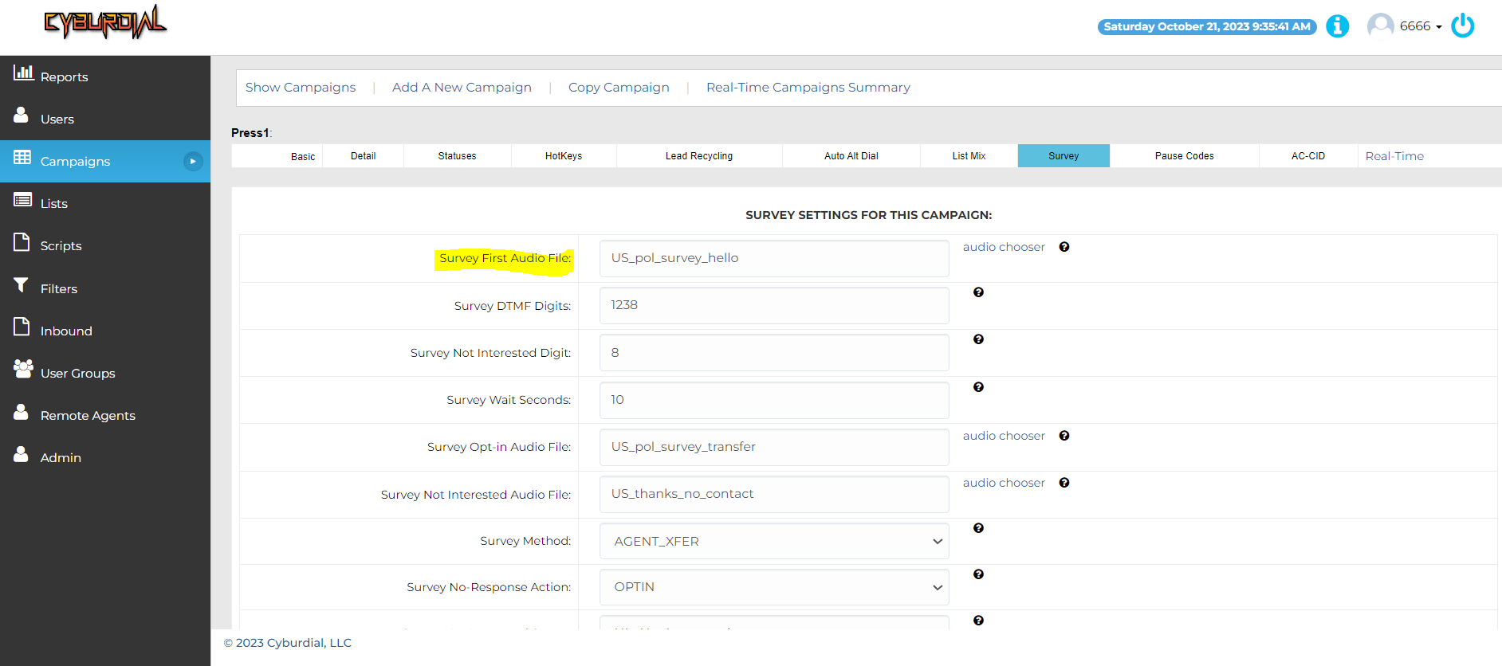Open help for Survey First Audio File
Image resolution: width=1502 pixels, height=666 pixels.
click(1064, 247)
